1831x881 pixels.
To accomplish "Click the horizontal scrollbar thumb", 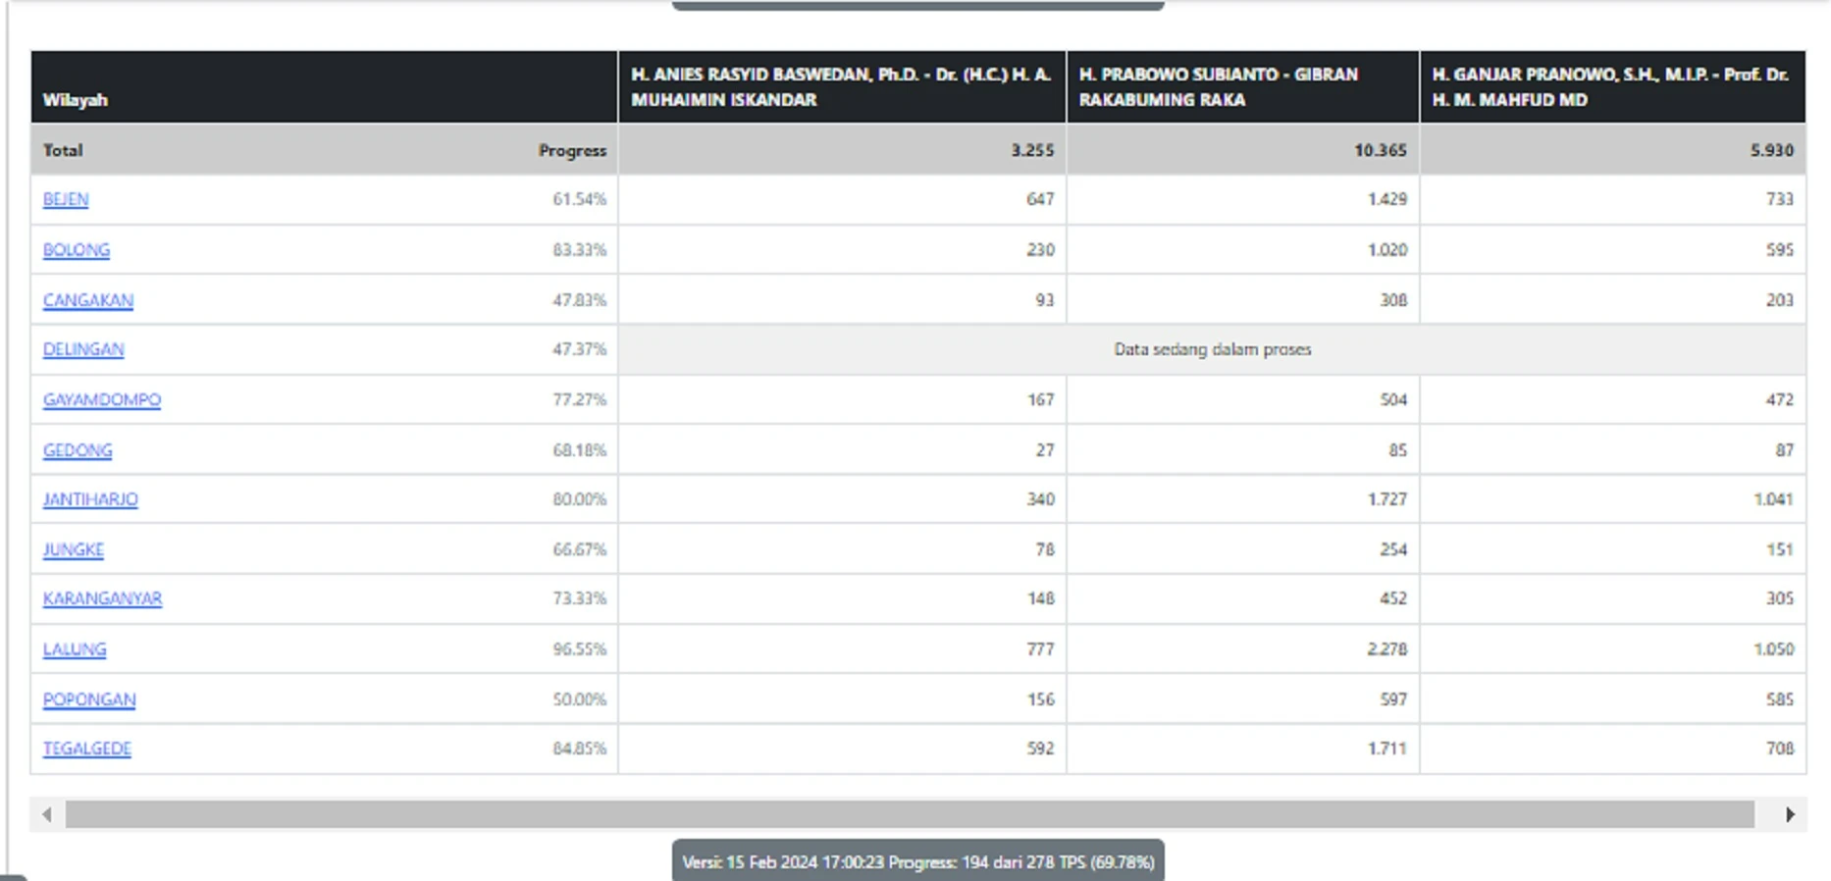I will 910,814.
